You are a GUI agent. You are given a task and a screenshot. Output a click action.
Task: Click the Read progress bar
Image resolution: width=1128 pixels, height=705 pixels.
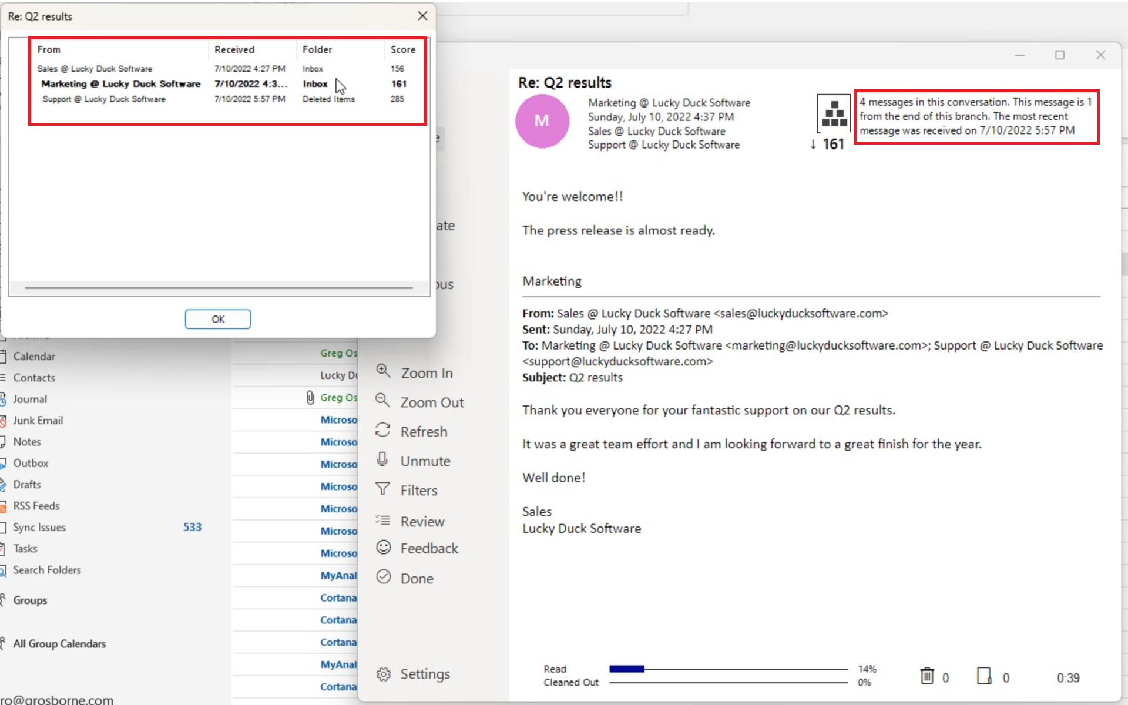tap(728, 669)
